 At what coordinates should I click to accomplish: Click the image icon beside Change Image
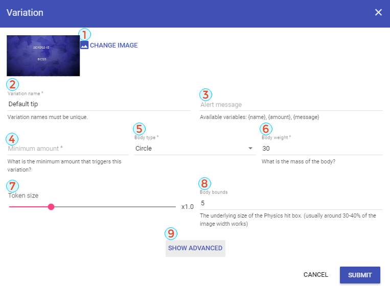click(x=84, y=45)
